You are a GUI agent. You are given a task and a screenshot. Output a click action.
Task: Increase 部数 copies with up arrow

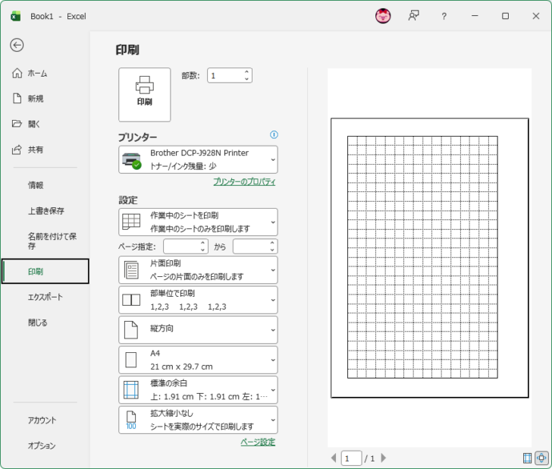click(x=246, y=72)
